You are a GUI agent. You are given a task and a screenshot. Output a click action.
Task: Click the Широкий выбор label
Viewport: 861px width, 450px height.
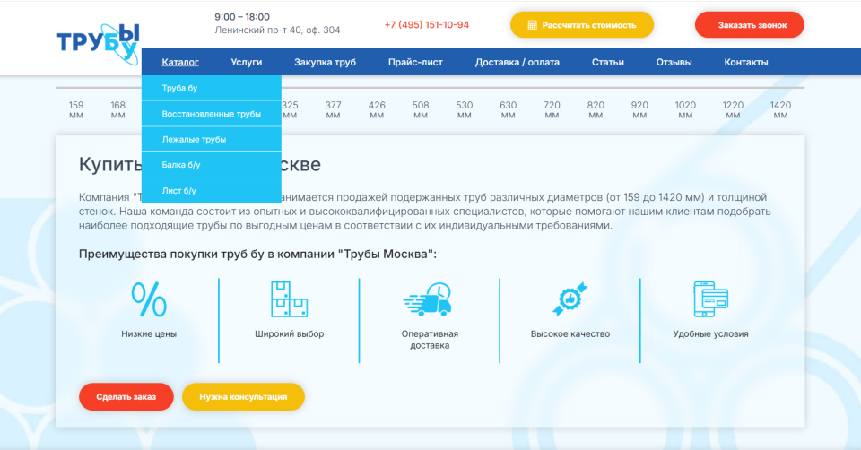click(x=290, y=333)
